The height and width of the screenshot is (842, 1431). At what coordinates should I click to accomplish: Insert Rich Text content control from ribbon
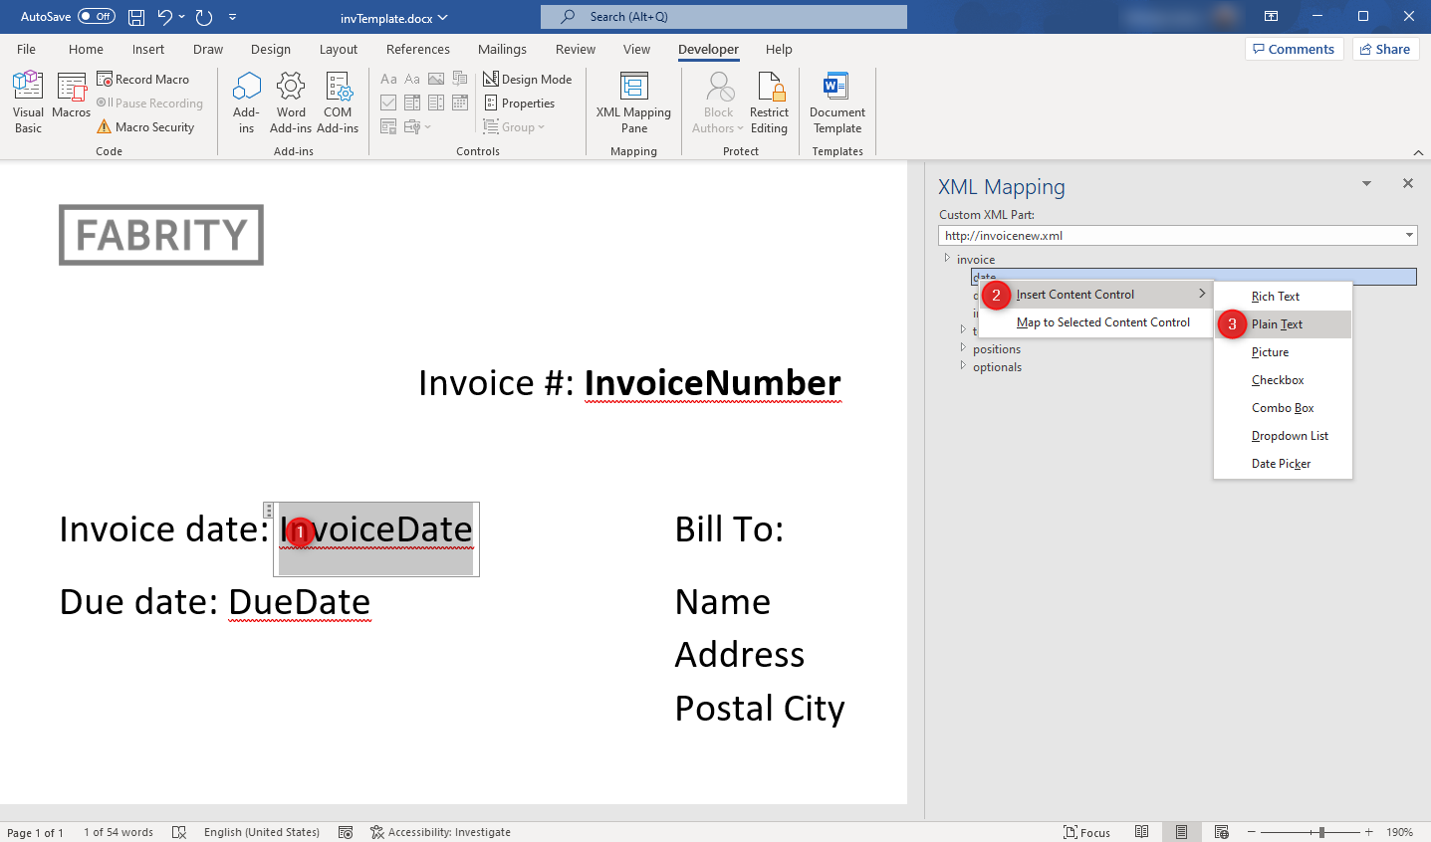tap(388, 79)
